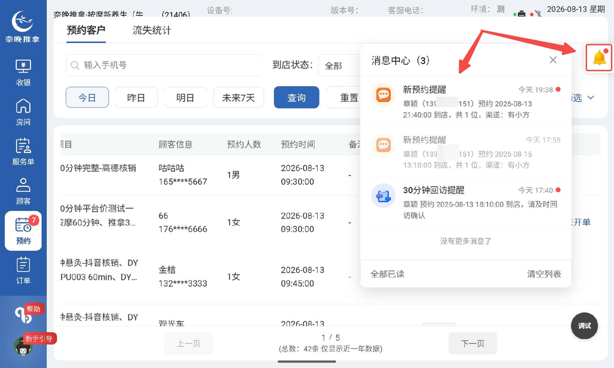This screenshot has width=614, height=368.
Task: Open the 订单 orders icon in sidebar
Action: pos(23,270)
